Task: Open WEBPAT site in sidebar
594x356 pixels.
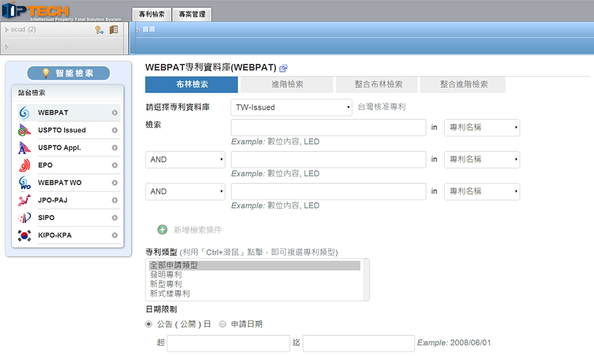Action: coord(69,113)
